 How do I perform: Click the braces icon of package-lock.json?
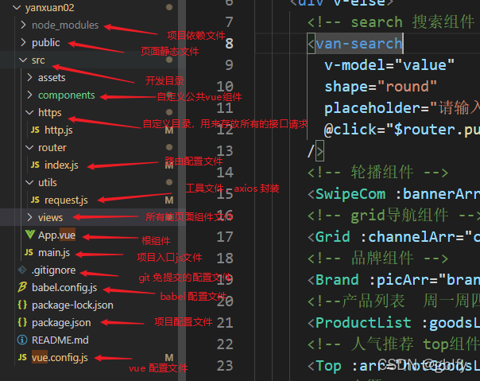point(22,305)
